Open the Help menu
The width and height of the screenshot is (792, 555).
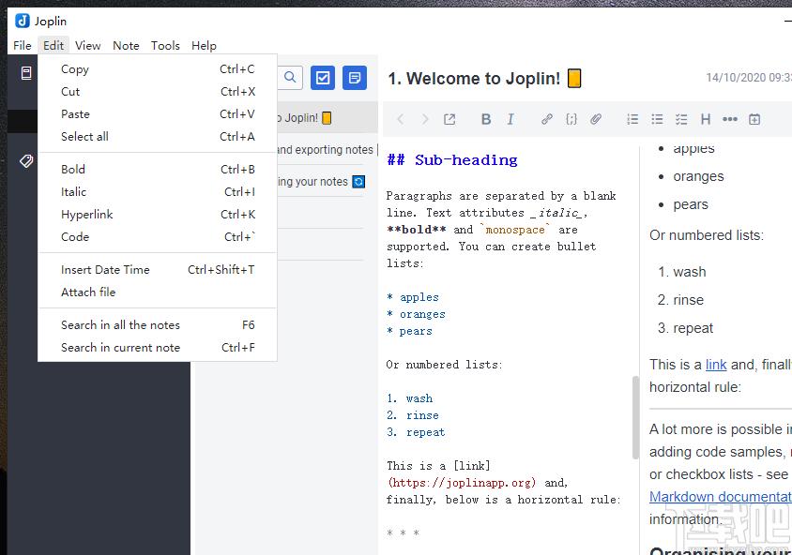[x=204, y=45]
